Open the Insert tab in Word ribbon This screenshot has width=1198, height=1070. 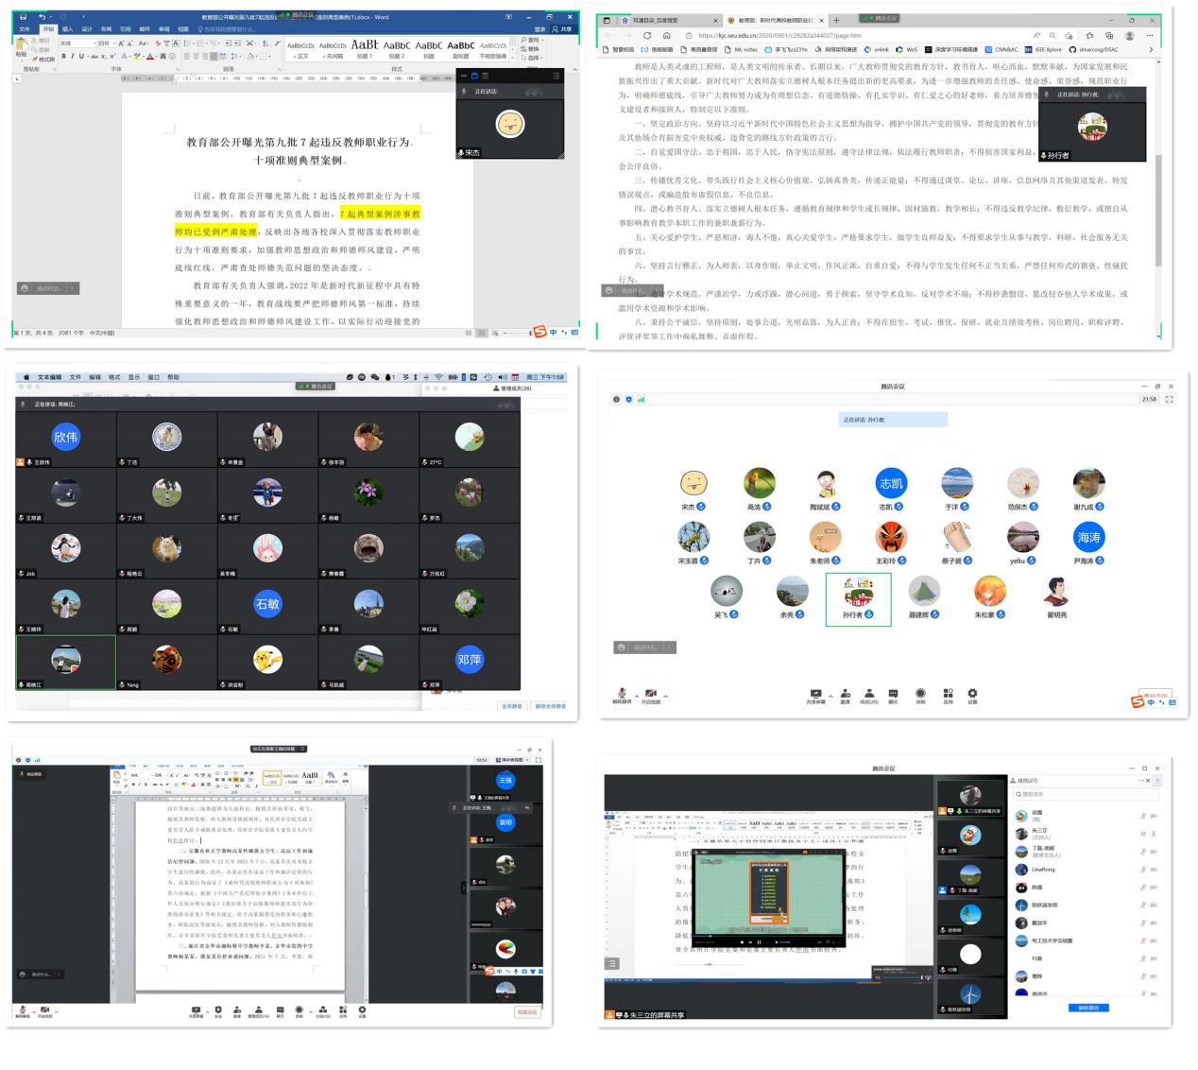tap(67, 29)
